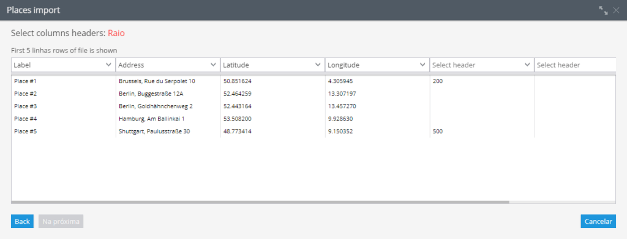Screen dimensions: 627x239
Task: Click the Cancelar button
Action: [598, 221]
